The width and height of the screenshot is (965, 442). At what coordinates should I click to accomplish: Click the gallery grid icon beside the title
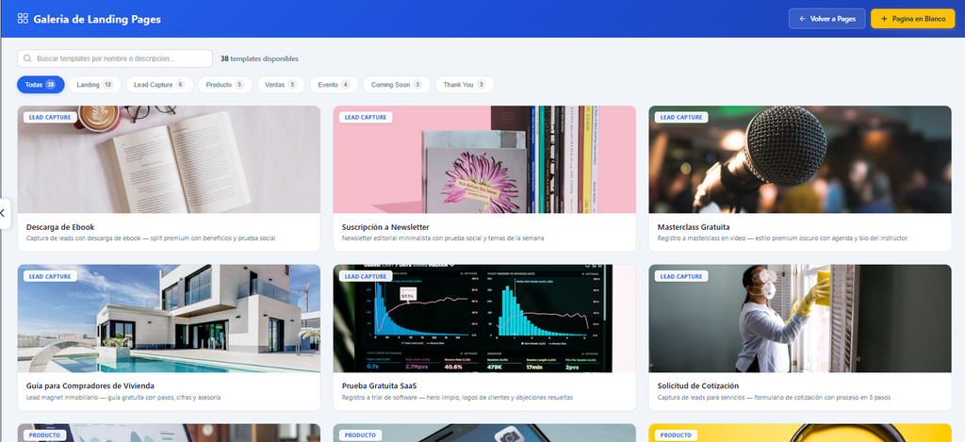click(23, 19)
